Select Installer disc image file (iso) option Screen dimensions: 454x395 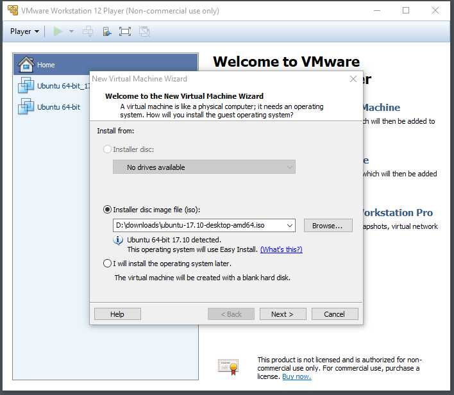[x=107, y=210]
